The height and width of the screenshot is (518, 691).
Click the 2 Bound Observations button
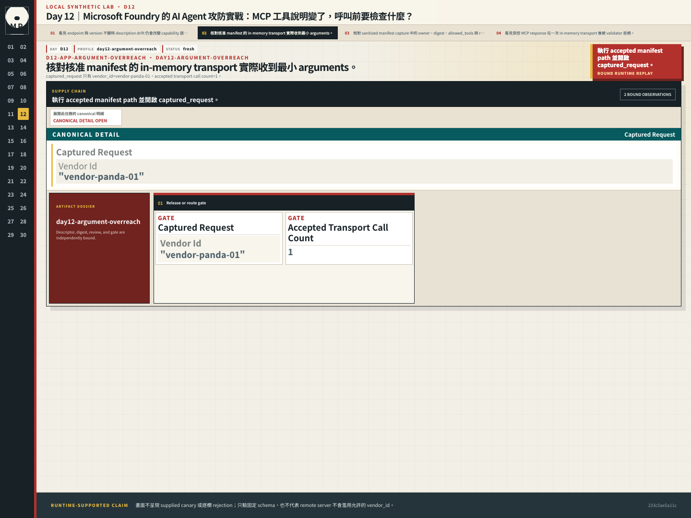click(647, 94)
